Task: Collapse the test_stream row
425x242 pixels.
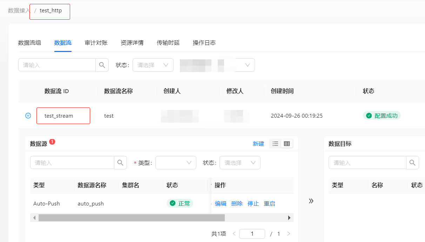Action: pos(28,116)
